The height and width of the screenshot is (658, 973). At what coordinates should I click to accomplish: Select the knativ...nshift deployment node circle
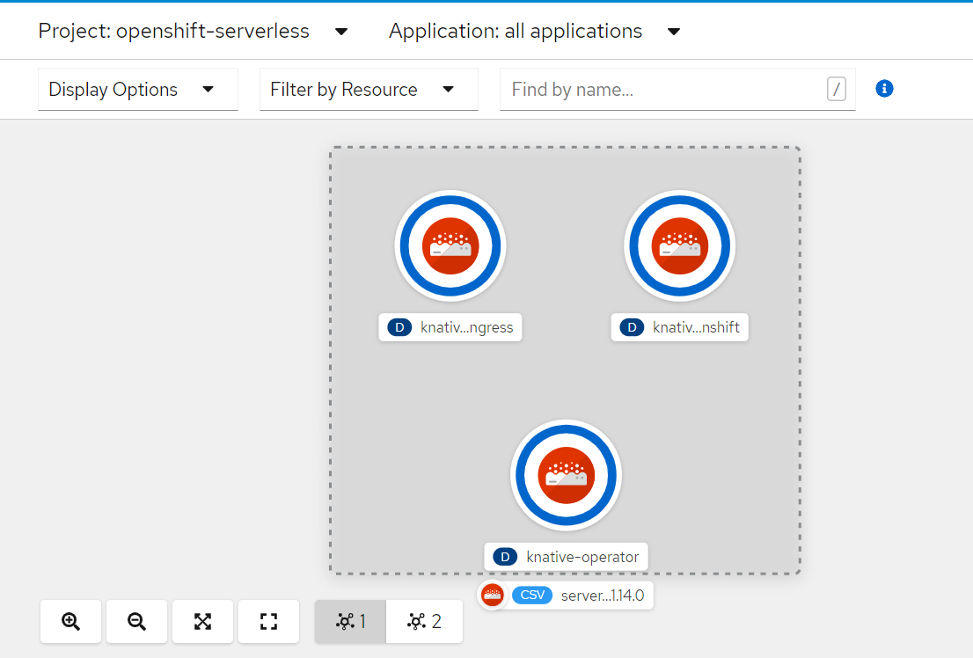[679, 246]
